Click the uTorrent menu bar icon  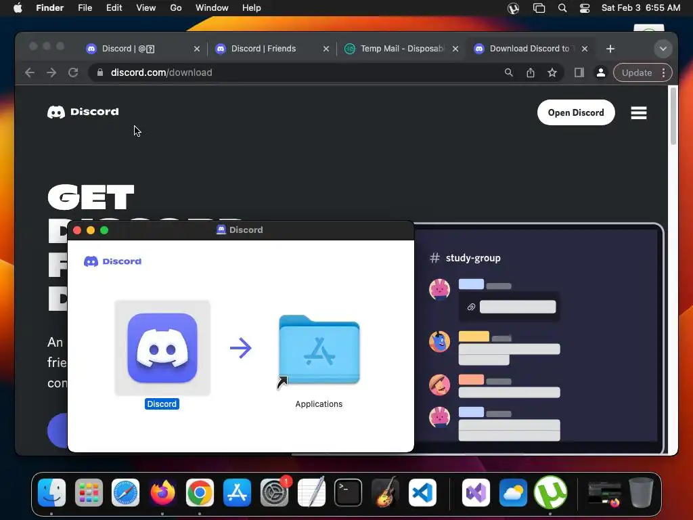point(513,8)
